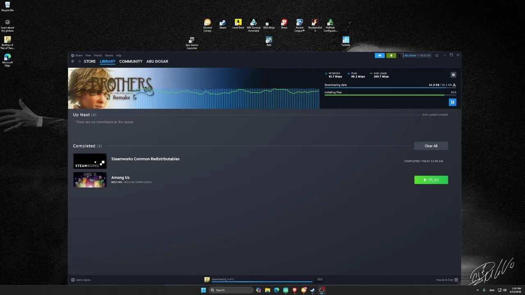525x295 pixels.
Task: Select the Brave desktop shortcut
Action: coord(284,24)
